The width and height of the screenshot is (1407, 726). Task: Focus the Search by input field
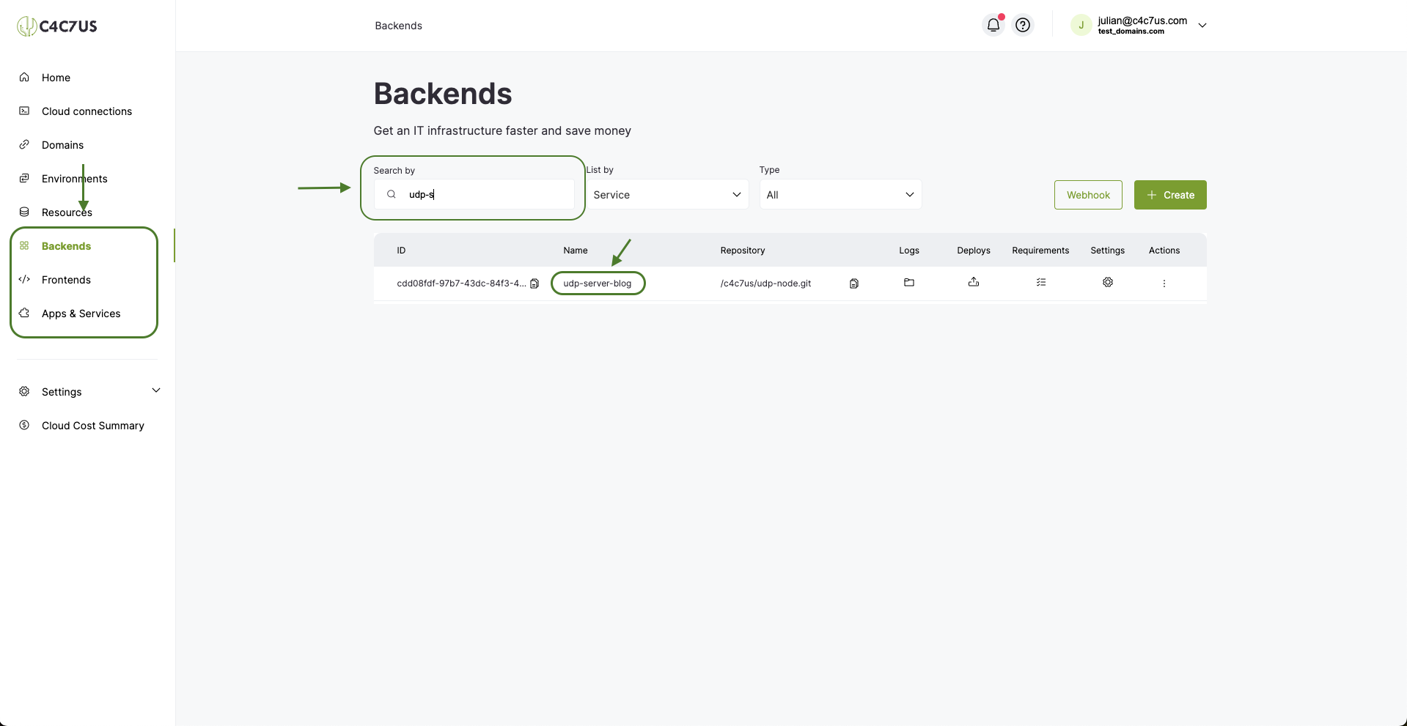click(474, 195)
